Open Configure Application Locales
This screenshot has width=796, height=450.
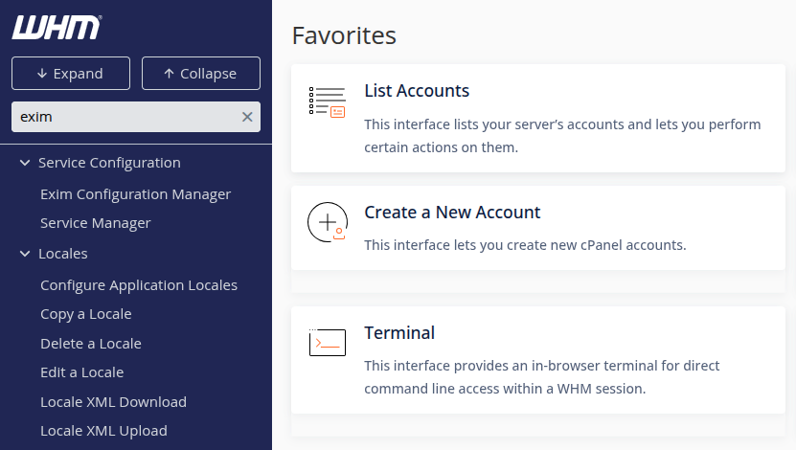pos(139,285)
